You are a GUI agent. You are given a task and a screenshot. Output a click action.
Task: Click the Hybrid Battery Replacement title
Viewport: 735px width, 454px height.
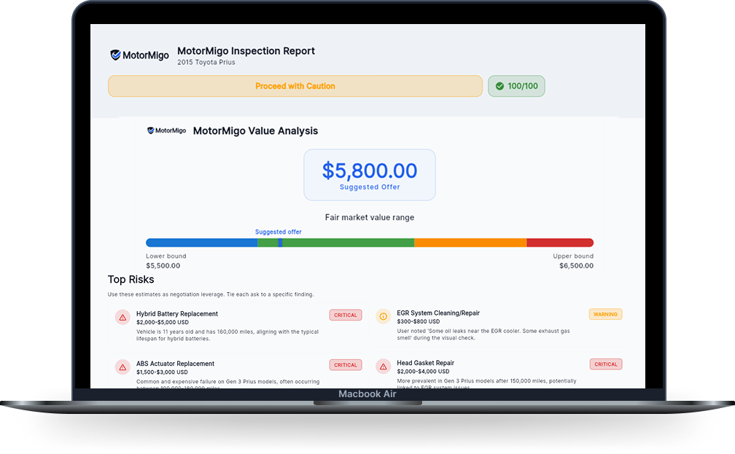[x=177, y=314]
